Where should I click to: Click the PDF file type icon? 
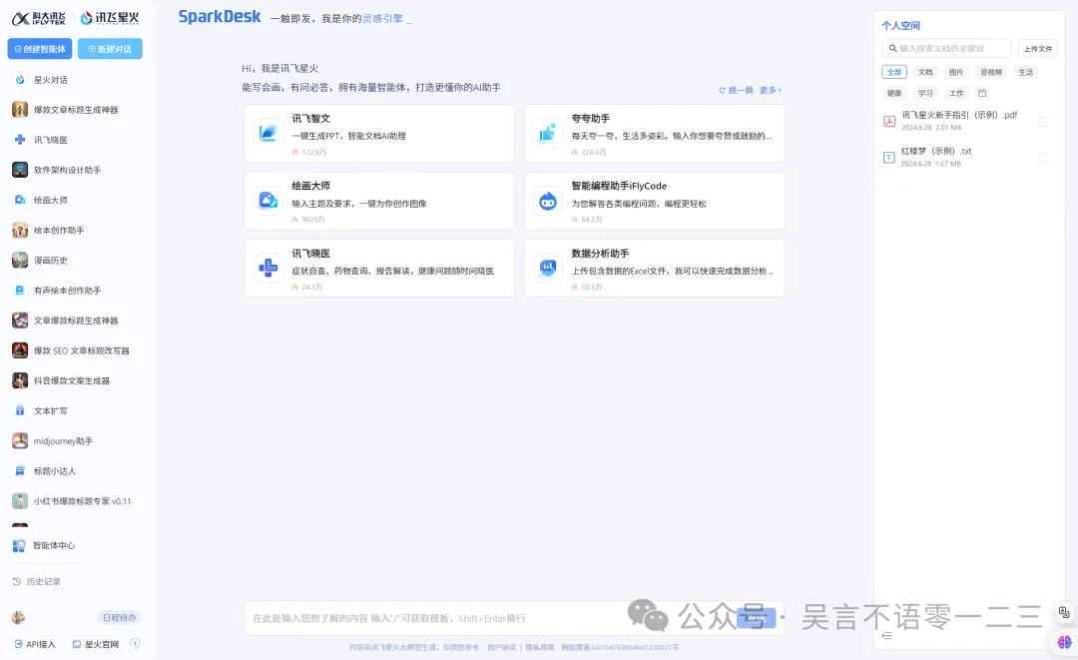(x=889, y=122)
